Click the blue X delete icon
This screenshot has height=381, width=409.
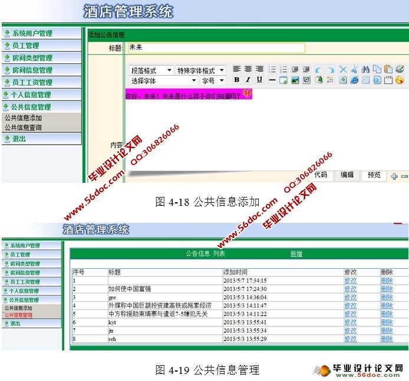pos(343,69)
